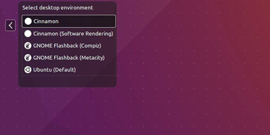The image size is (270, 135).
Task: Click the Cinnamon circle icon
Action: tap(28, 21)
